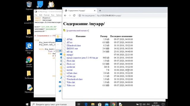The width and height of the screenshot is (190, 106).
Task: Open the AV.scr file link
Action: 69,42
